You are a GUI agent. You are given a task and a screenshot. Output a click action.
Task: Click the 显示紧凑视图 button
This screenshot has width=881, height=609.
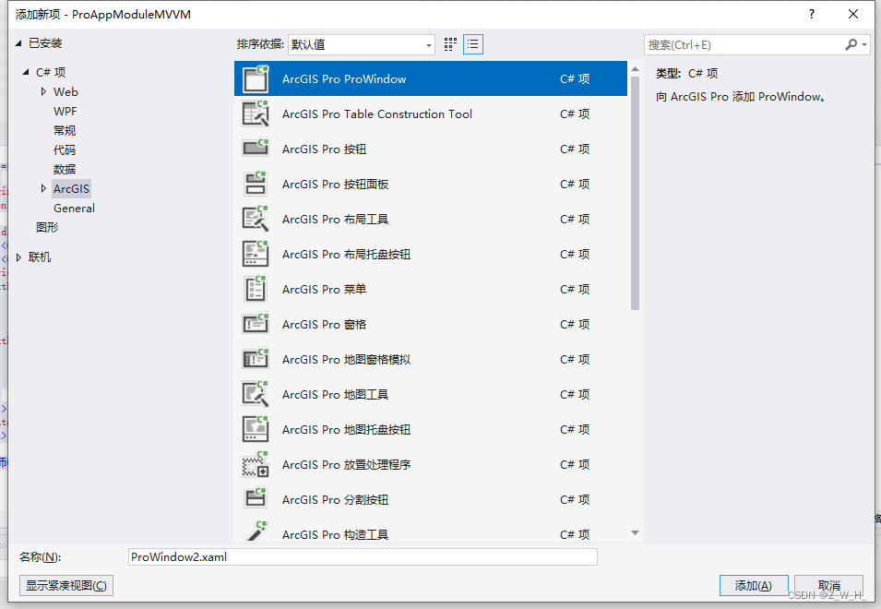[x=65, y=585]
